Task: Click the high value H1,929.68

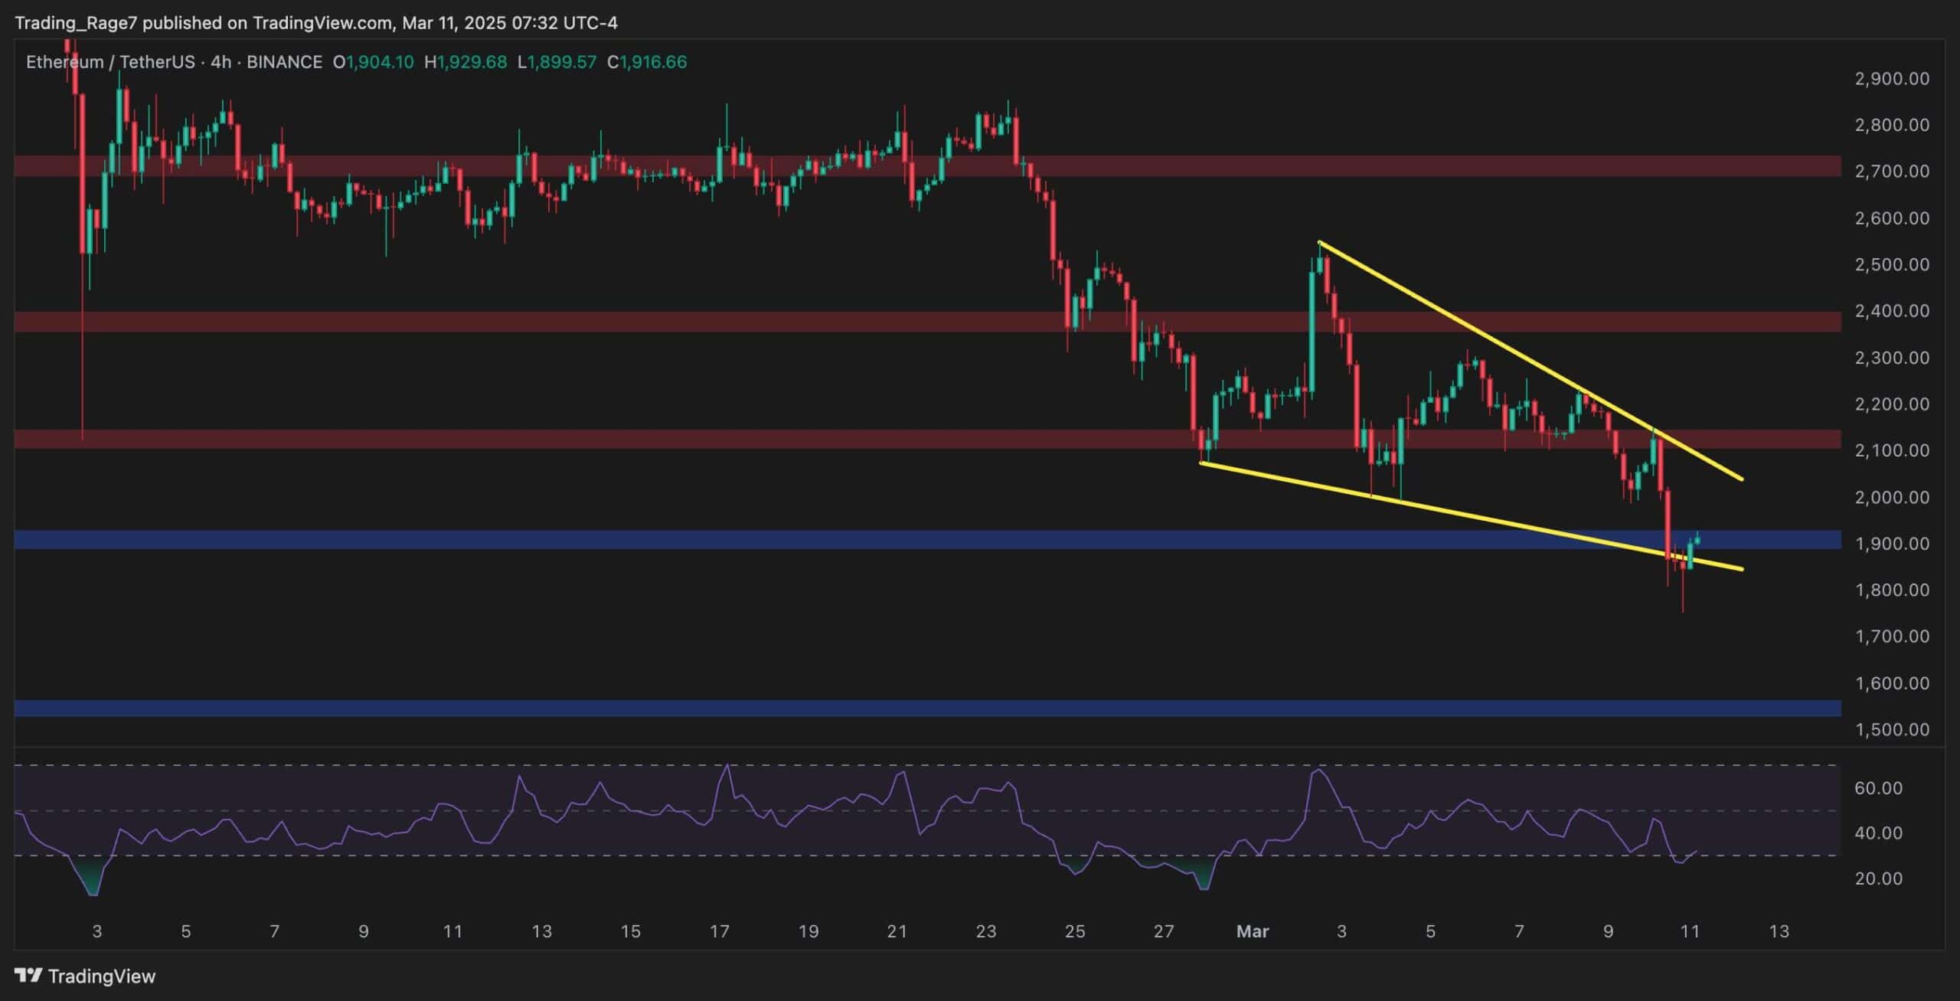Action: click(x=465, y=62)
